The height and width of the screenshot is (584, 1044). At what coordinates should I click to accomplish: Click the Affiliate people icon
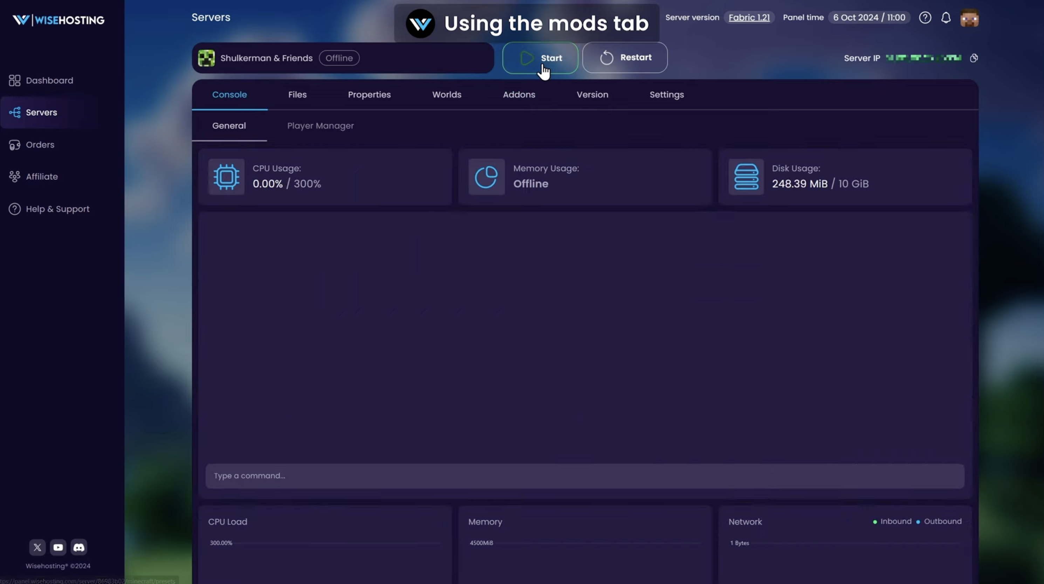(x=15, y=177)
